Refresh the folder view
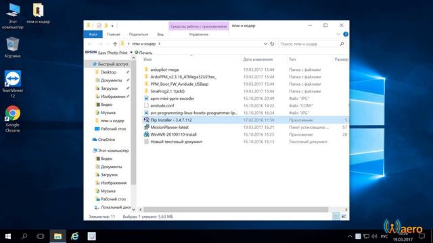 pyautogui.click(x=272, y=44)
